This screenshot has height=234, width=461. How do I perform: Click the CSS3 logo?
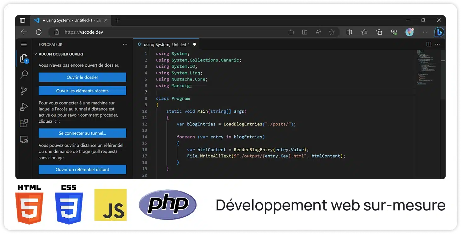coord(69,204)
